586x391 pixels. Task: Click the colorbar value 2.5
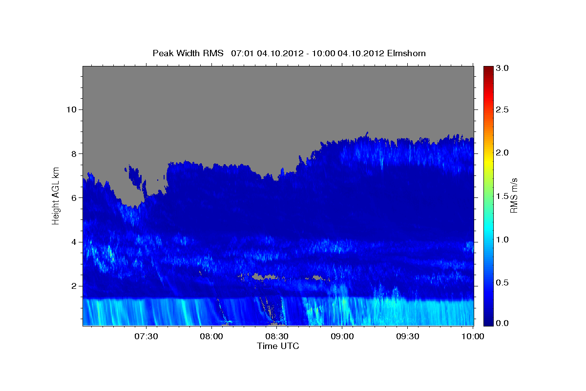[x=502, y=109]
